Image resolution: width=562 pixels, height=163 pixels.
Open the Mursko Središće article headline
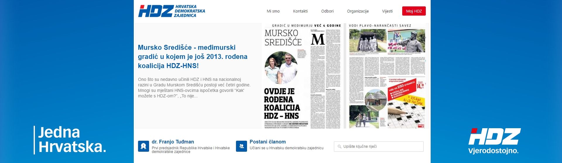193,56
